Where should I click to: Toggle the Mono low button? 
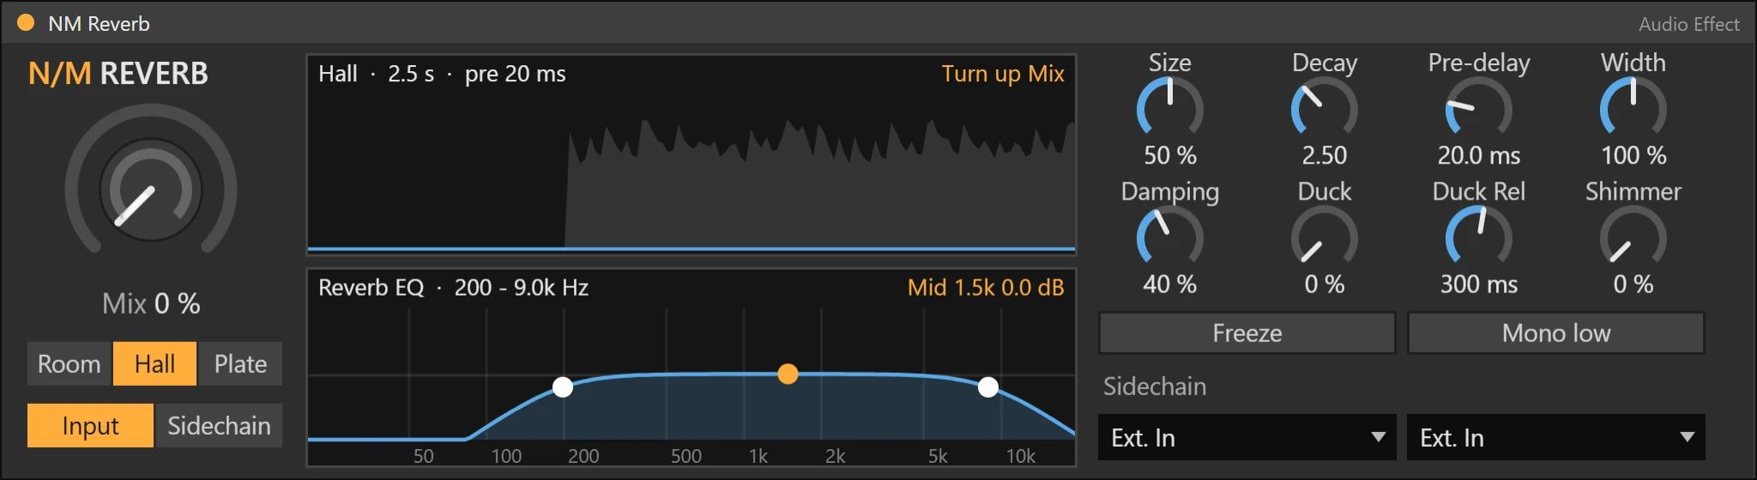tap(1556, 333)
